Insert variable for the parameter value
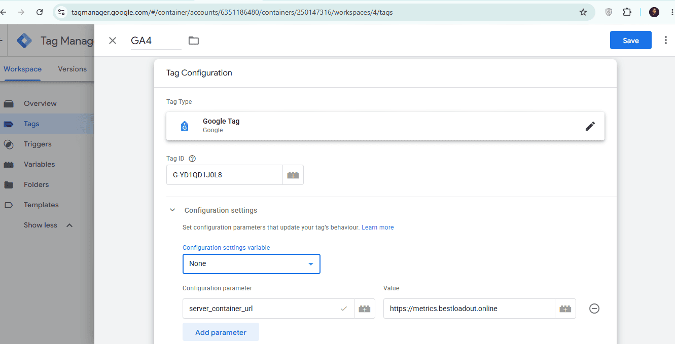This screenshot has height=344, width=675. [565, 309]
